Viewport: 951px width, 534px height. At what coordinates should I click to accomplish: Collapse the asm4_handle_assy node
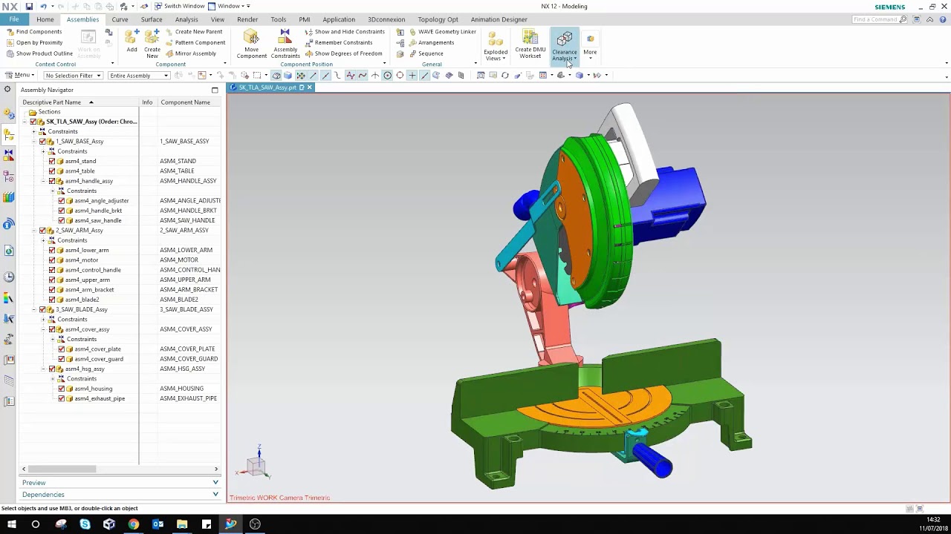[x=43, y=181]
